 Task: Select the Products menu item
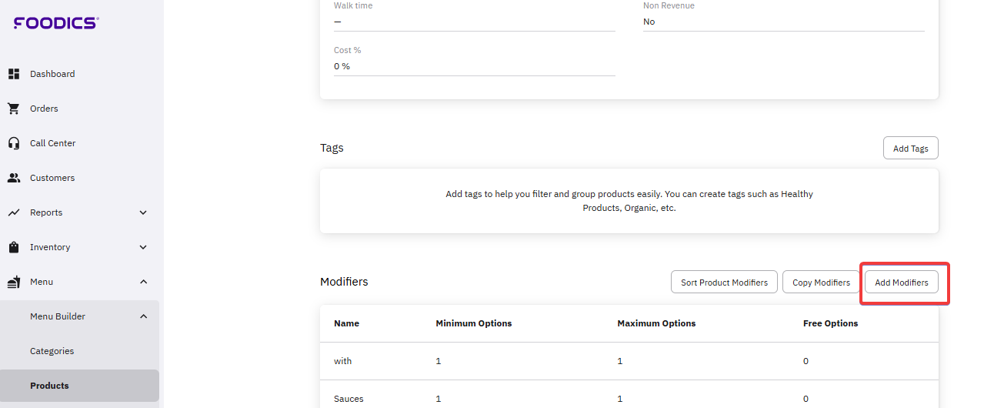pyautogui.click(x=49, y=386)
